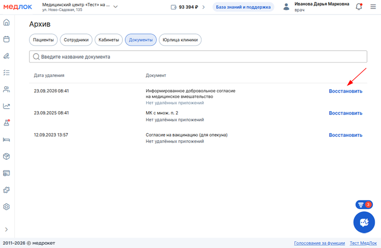This screenshot has height=248, width=381.
Task: Click the search magnifier icon
Action: pyautogui.click(x=36, y=57)
